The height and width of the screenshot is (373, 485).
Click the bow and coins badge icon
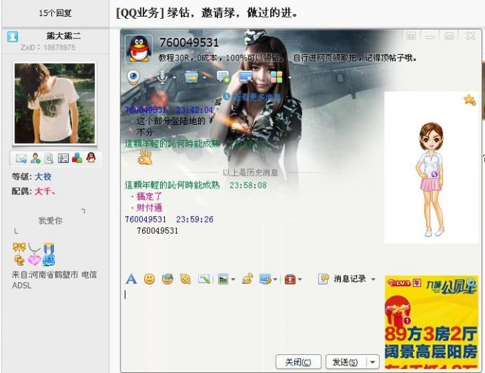pyautogui.click(x=19, y=254)
